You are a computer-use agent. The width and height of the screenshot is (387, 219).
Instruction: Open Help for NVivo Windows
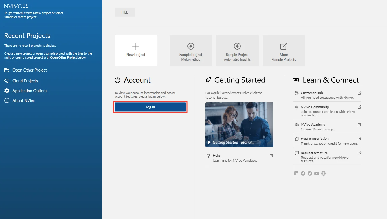[239, 158]
